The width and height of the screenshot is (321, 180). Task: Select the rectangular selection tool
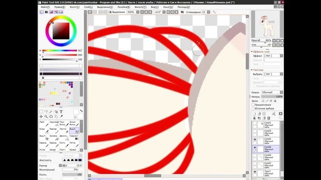click(x=41, y=111)
